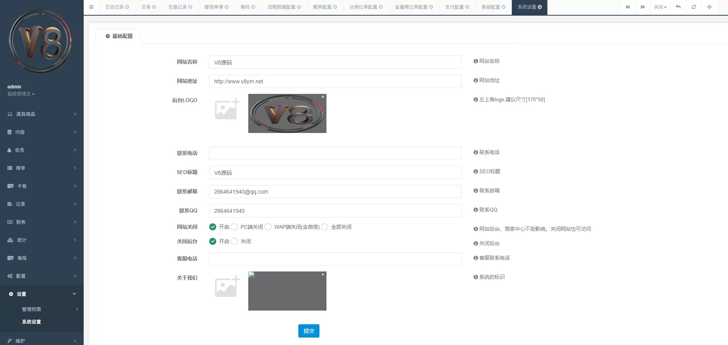Open 系统设置 in the sidebar
728x345 pixels.
[x=31, y=322]
